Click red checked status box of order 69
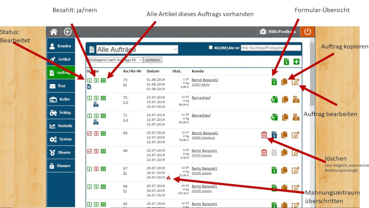The height and width of the screenshot is (208, 369). (89, 134)
